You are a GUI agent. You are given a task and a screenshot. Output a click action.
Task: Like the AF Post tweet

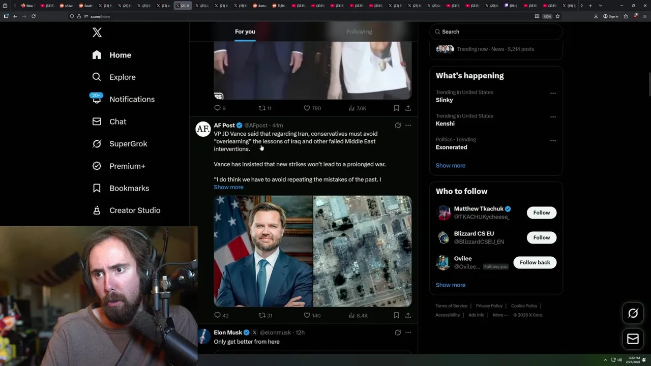point(312,315)
